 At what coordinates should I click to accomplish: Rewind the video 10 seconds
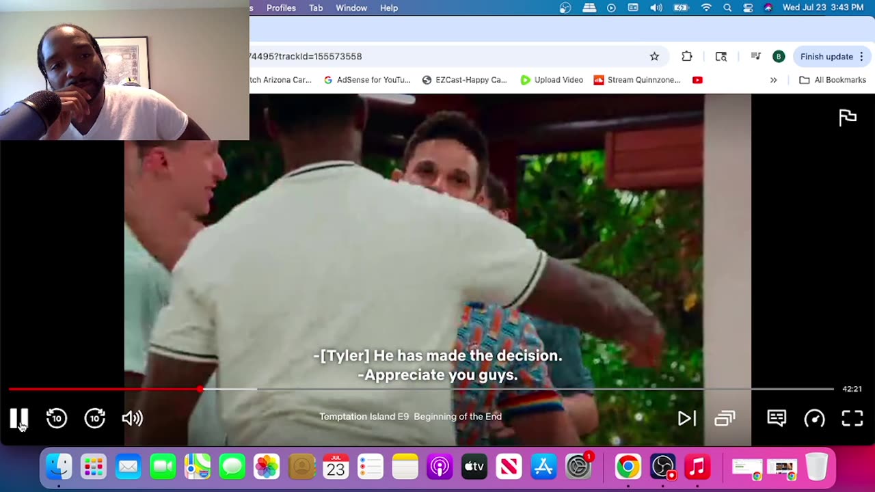tap(57, 418)
